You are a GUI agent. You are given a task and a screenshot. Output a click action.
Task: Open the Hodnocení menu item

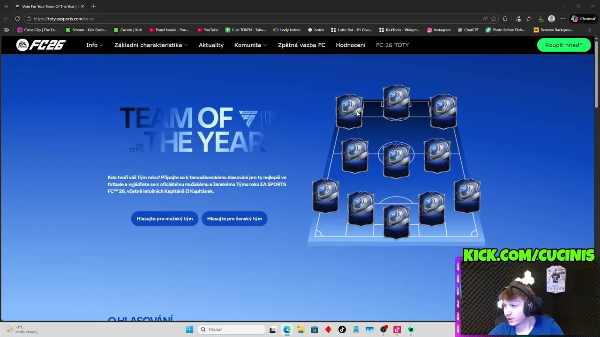point(351,45)
